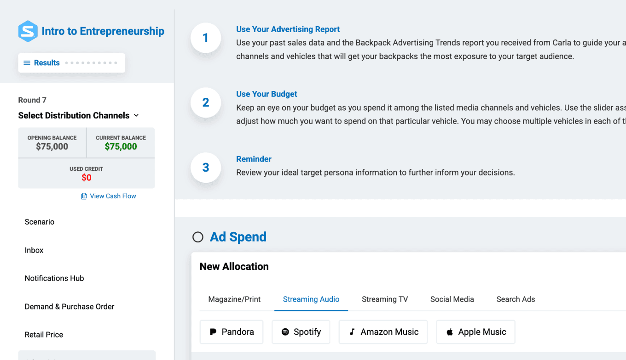Click the results progress dots indicator
The height and width of the screenshot is (360, 626).
[x=91, y=63]
